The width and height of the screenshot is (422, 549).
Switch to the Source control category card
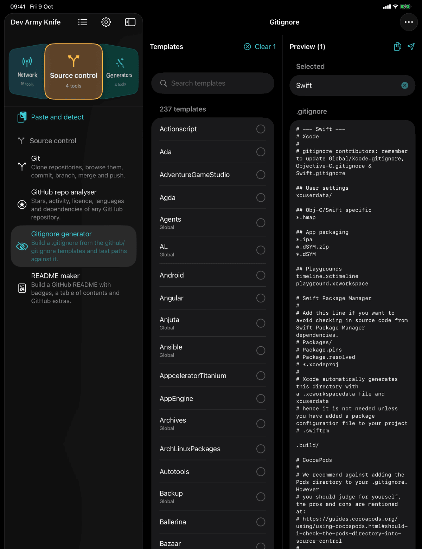tap(73, 71)
